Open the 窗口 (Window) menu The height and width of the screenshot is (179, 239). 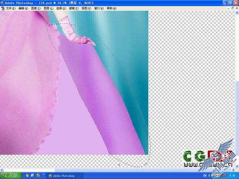pyautogui.click(x=99, y=8)
